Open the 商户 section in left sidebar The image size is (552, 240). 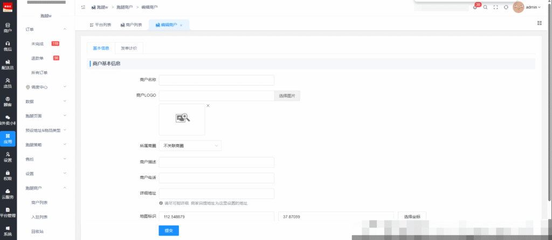tap(8, 28)
